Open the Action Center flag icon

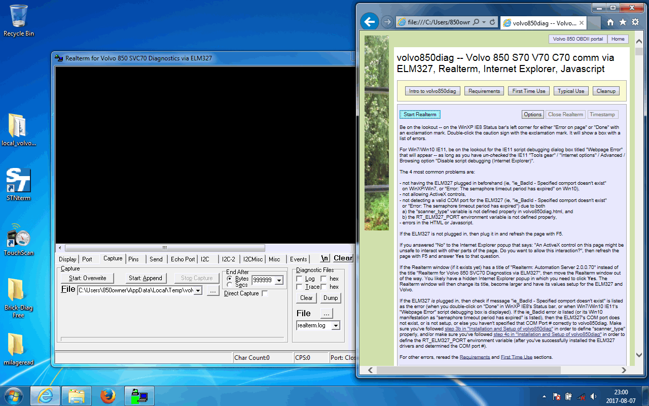pyautogui.click(x=557, y=396)
